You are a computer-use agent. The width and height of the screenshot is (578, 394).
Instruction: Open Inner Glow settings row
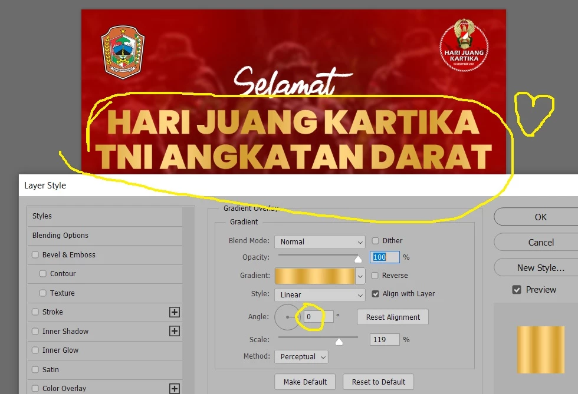pos(105,350)
